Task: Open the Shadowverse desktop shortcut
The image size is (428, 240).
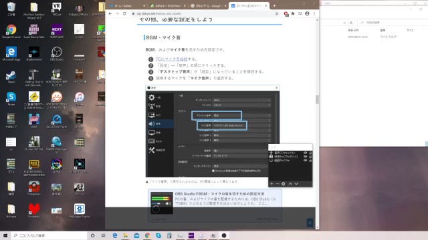Action: (x=34, y=53)
